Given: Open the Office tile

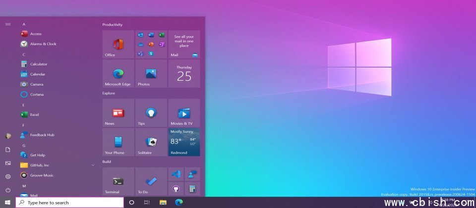Looking at the screenshot, I should coord(119,44).
